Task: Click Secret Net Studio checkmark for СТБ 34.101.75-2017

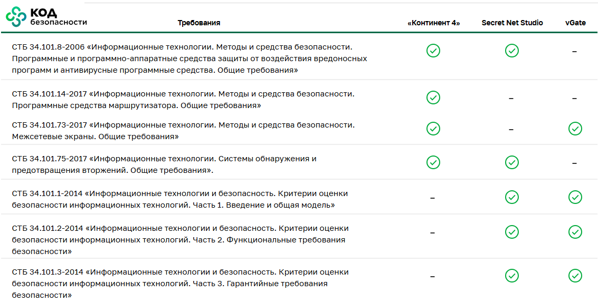Action: tap(511, 162)
